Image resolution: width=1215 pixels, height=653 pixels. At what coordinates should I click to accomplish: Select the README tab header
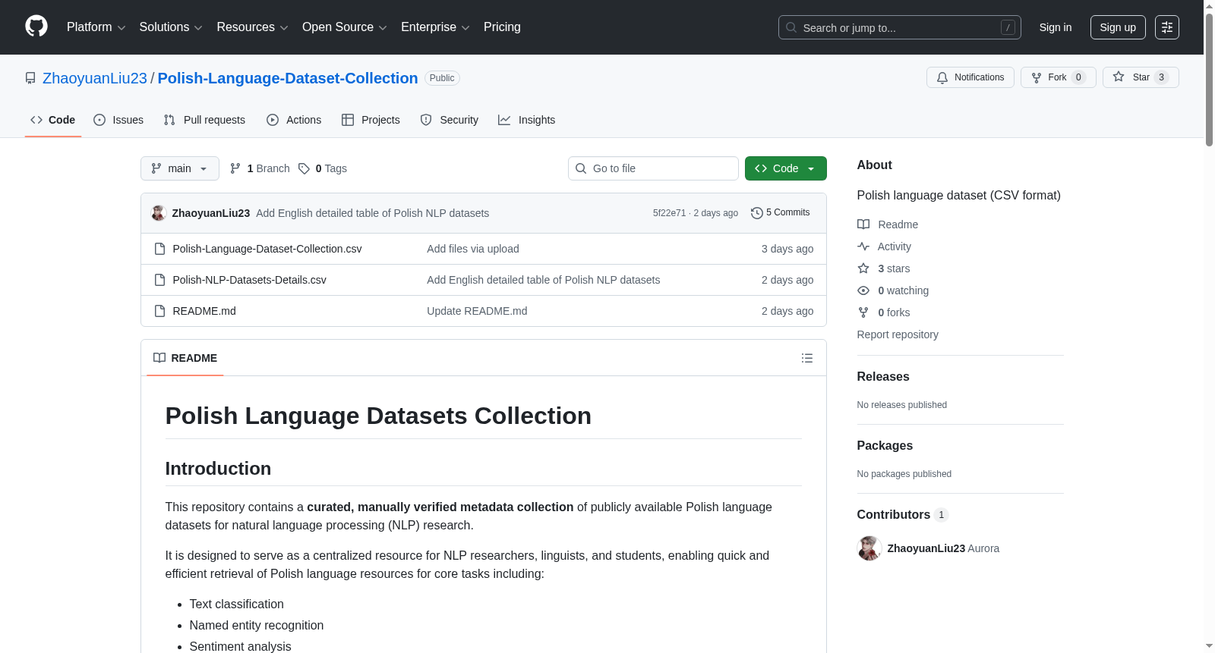(x=185, y=358)
